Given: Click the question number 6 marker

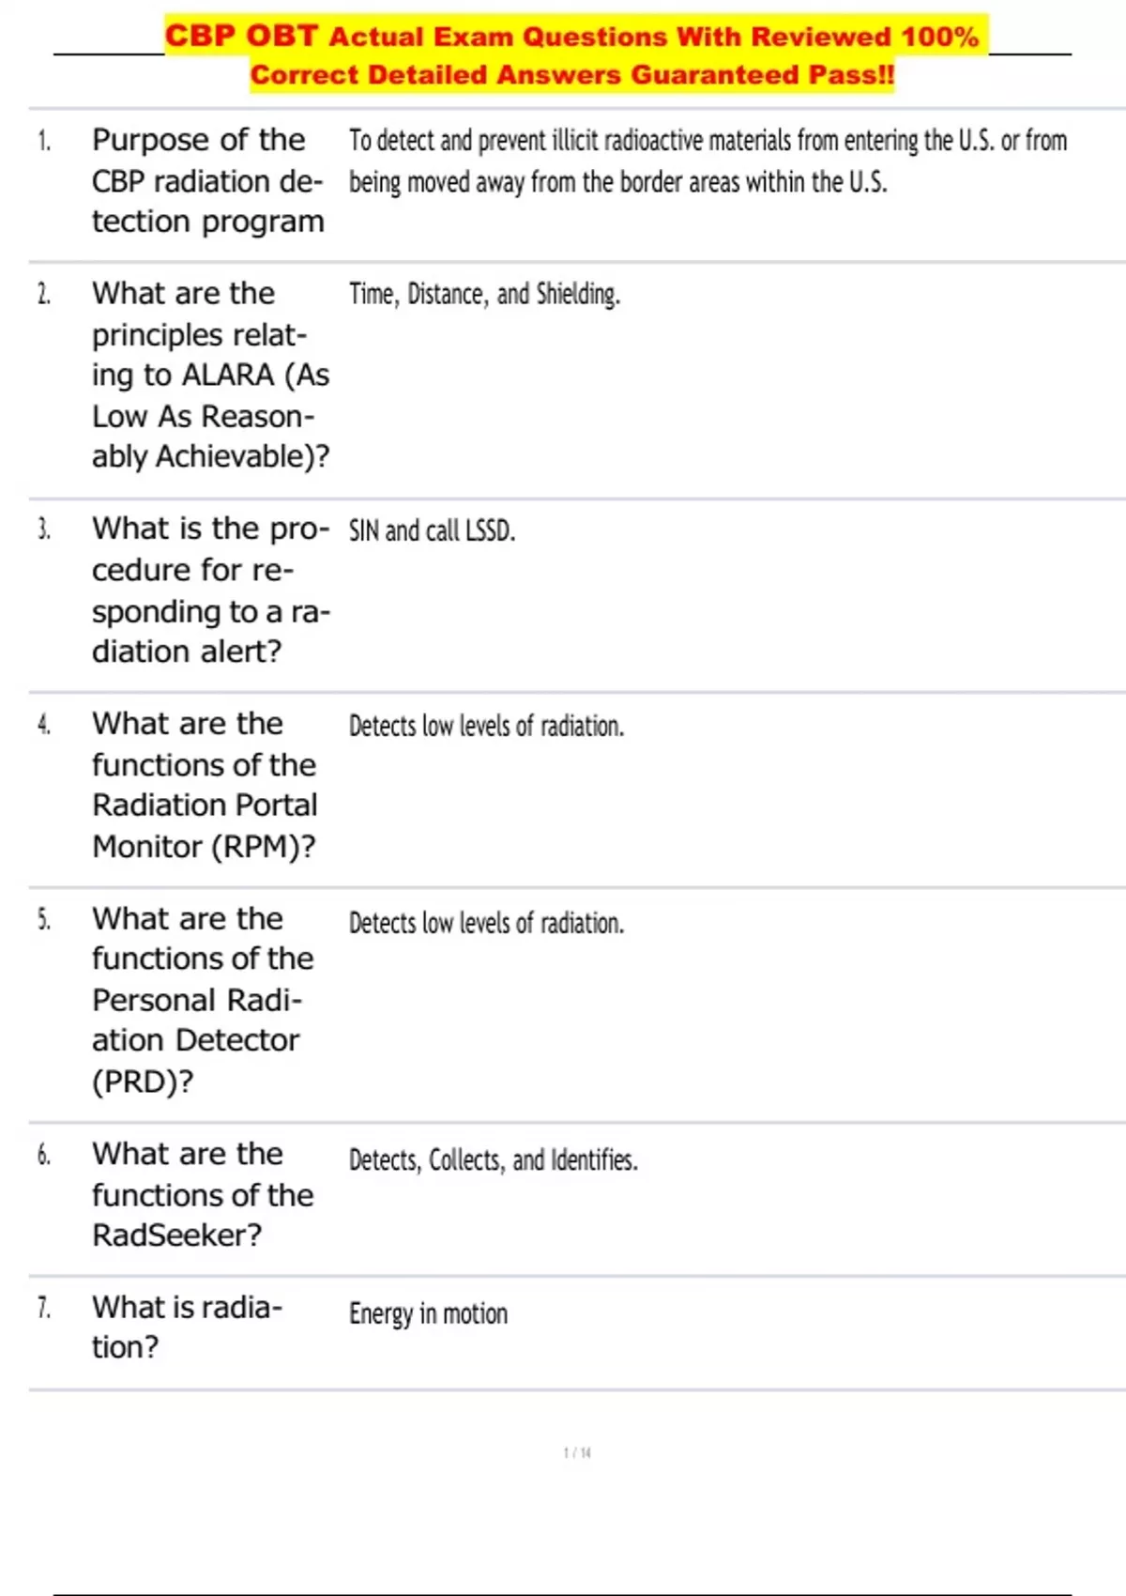Looking at the screenshot, I should coord(44,1155).
